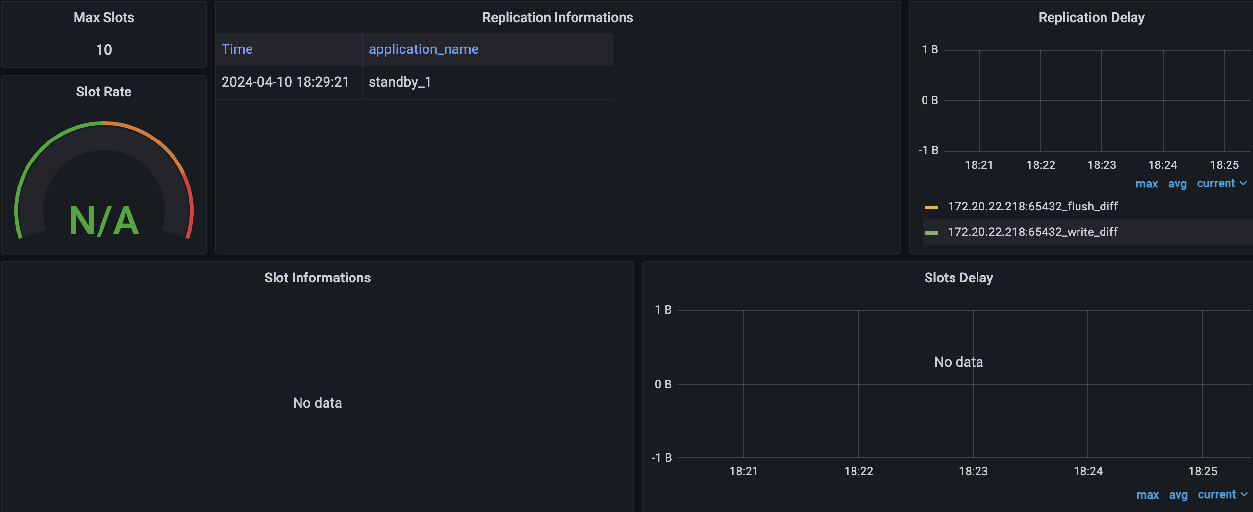The image size is (1253, 512).
Task: Sort Replication Delay legend by avg
Action: click(x=1177, y=184)
